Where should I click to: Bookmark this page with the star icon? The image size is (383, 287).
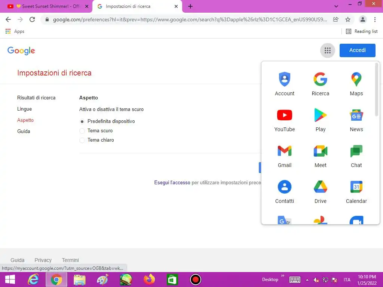(348, 19)
